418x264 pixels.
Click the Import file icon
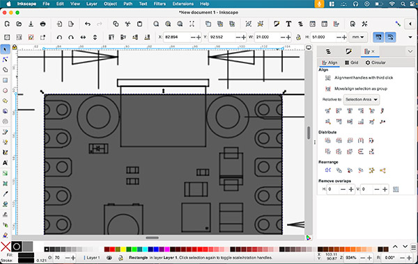59,24
